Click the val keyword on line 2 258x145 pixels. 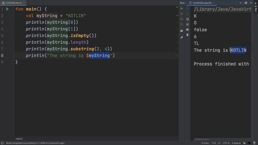pos(30,16)
